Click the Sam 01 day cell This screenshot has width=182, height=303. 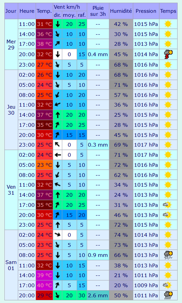pos(11,265)
